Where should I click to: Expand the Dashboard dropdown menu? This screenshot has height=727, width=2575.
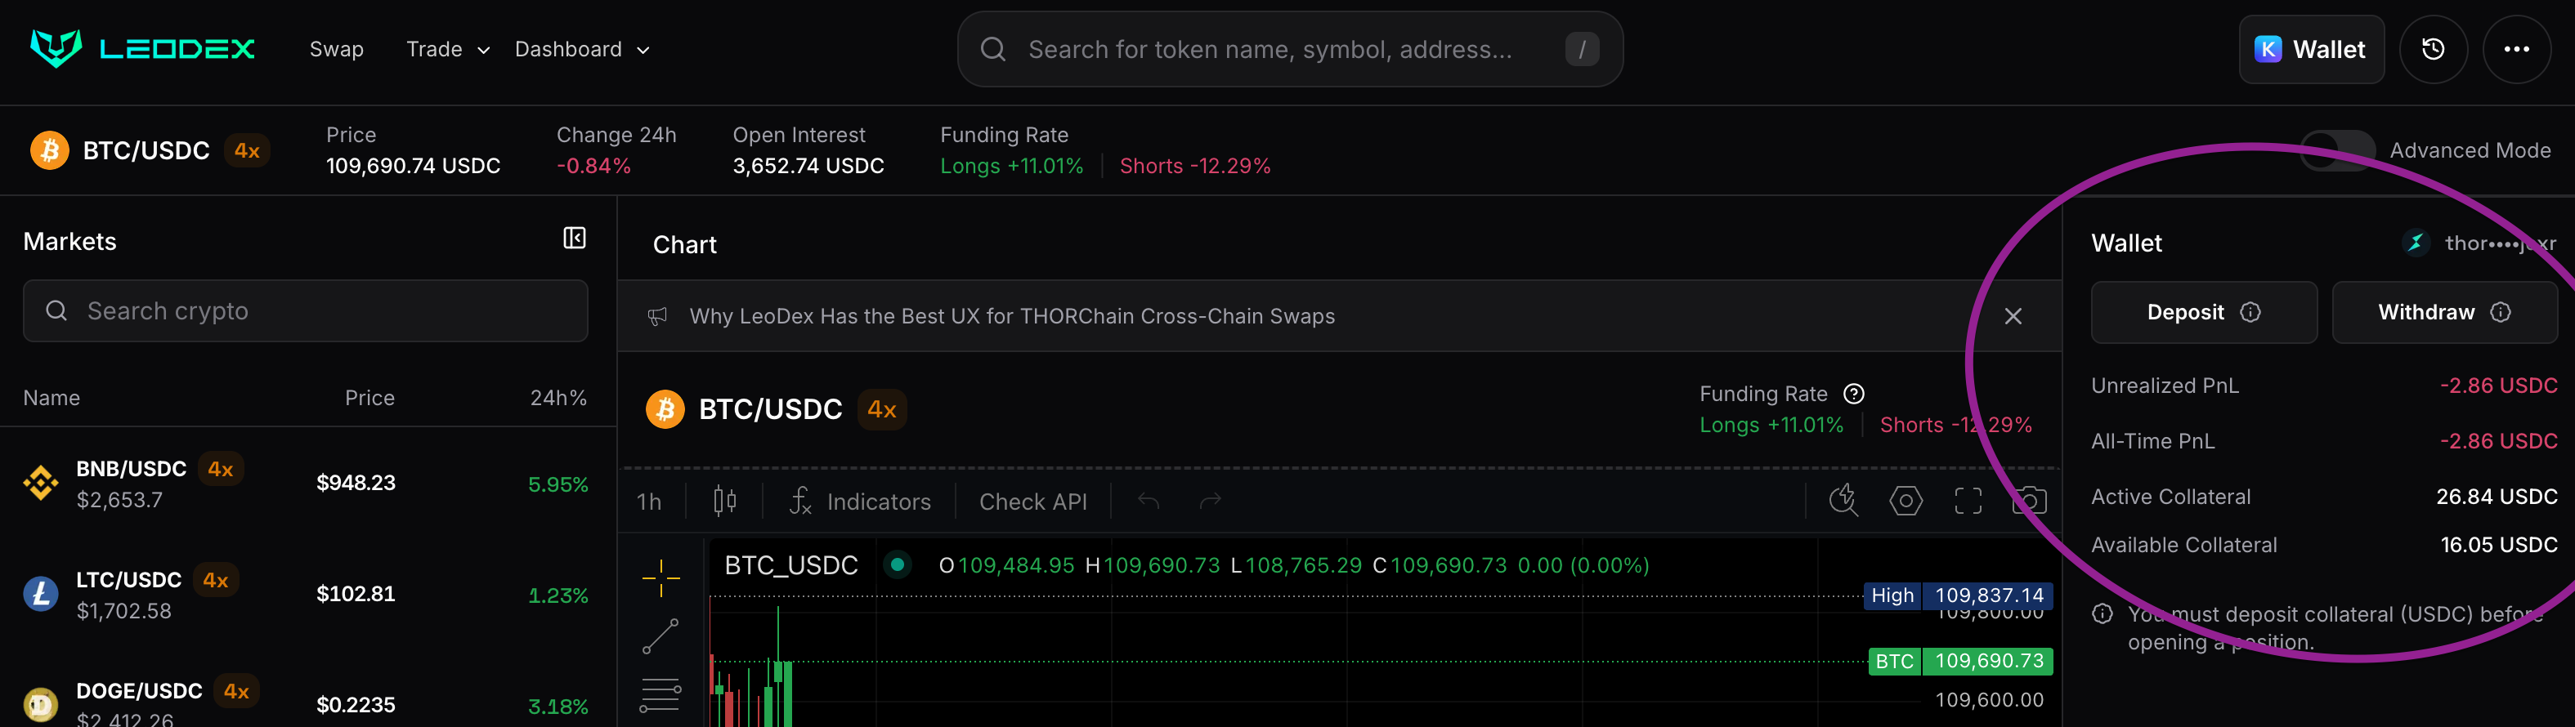pos(582,49)
